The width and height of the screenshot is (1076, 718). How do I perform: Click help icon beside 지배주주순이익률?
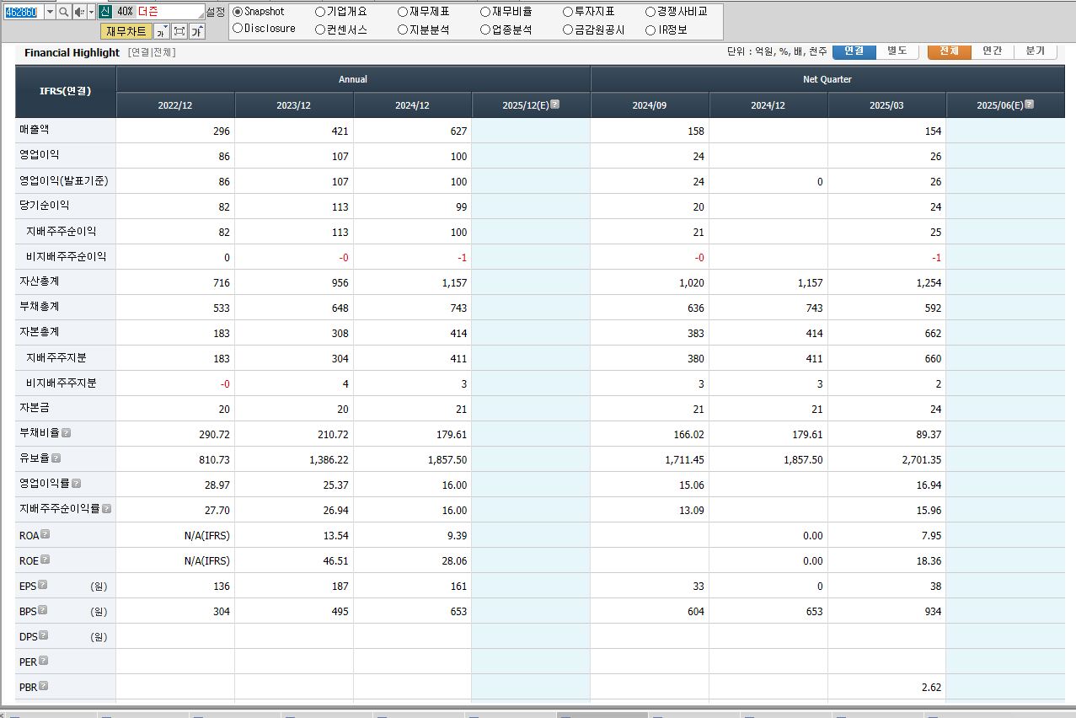tap(107, 509)
